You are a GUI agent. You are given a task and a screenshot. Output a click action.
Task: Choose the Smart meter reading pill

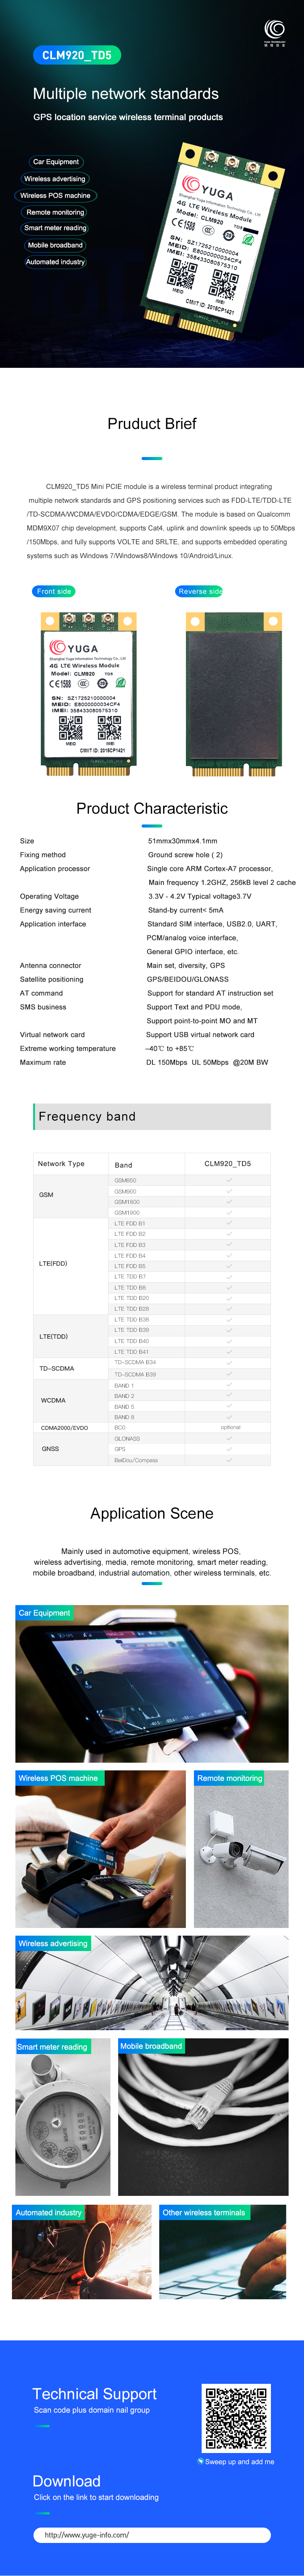tap(55, 228)
